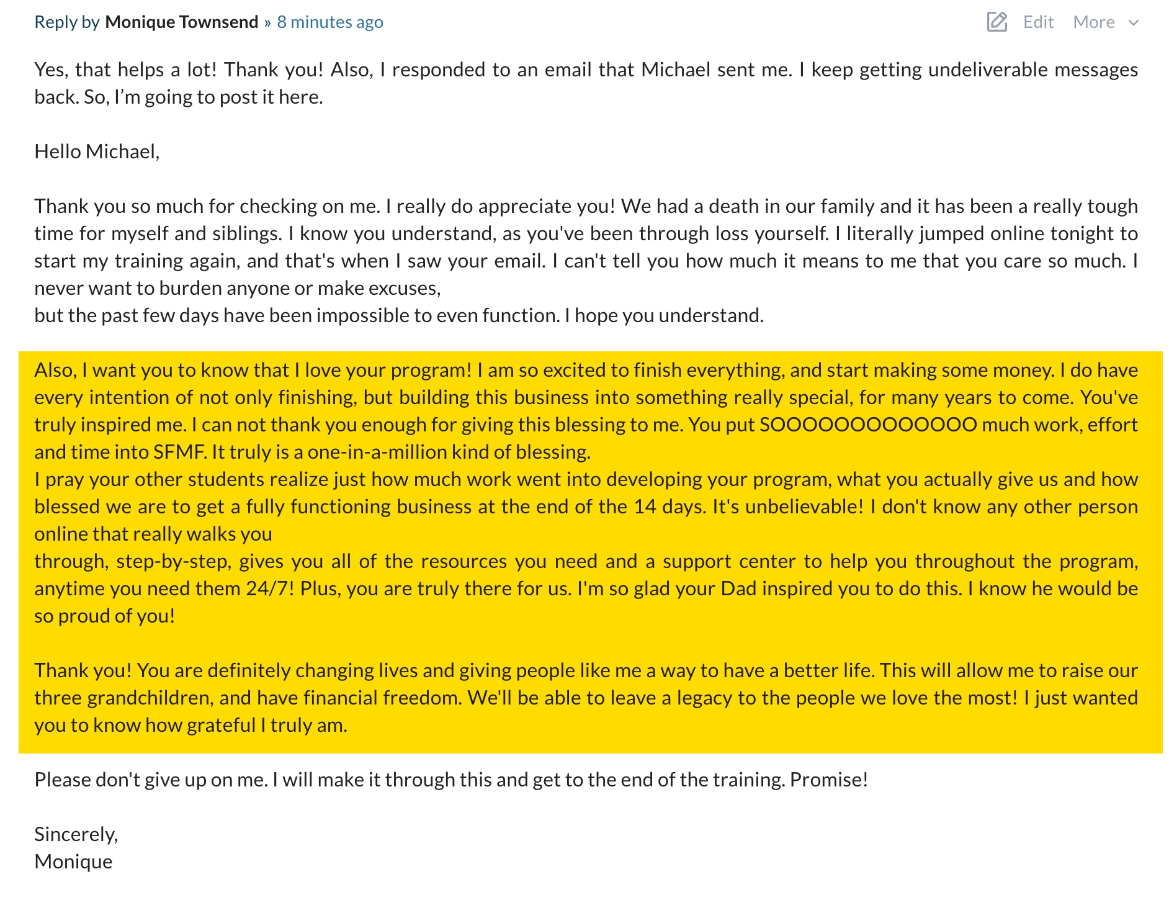Image resolution: width=1169 pixels, height=905 pixels.
Task: Click the pencil edit icon
Action: [x=997, y=22]
